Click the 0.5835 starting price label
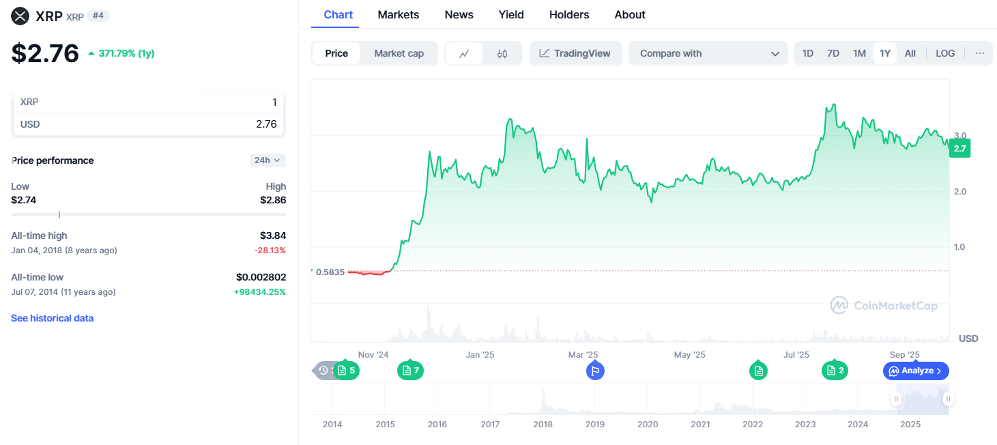997x445 pixels. 330,272
